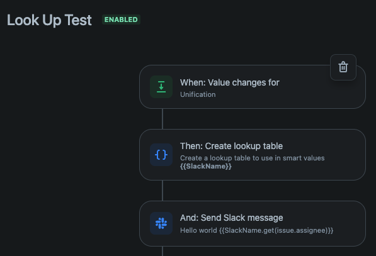Viewport: 376px width, 256px height.
Task: Click the ENABLED status badge
Action: pos(121,19)
